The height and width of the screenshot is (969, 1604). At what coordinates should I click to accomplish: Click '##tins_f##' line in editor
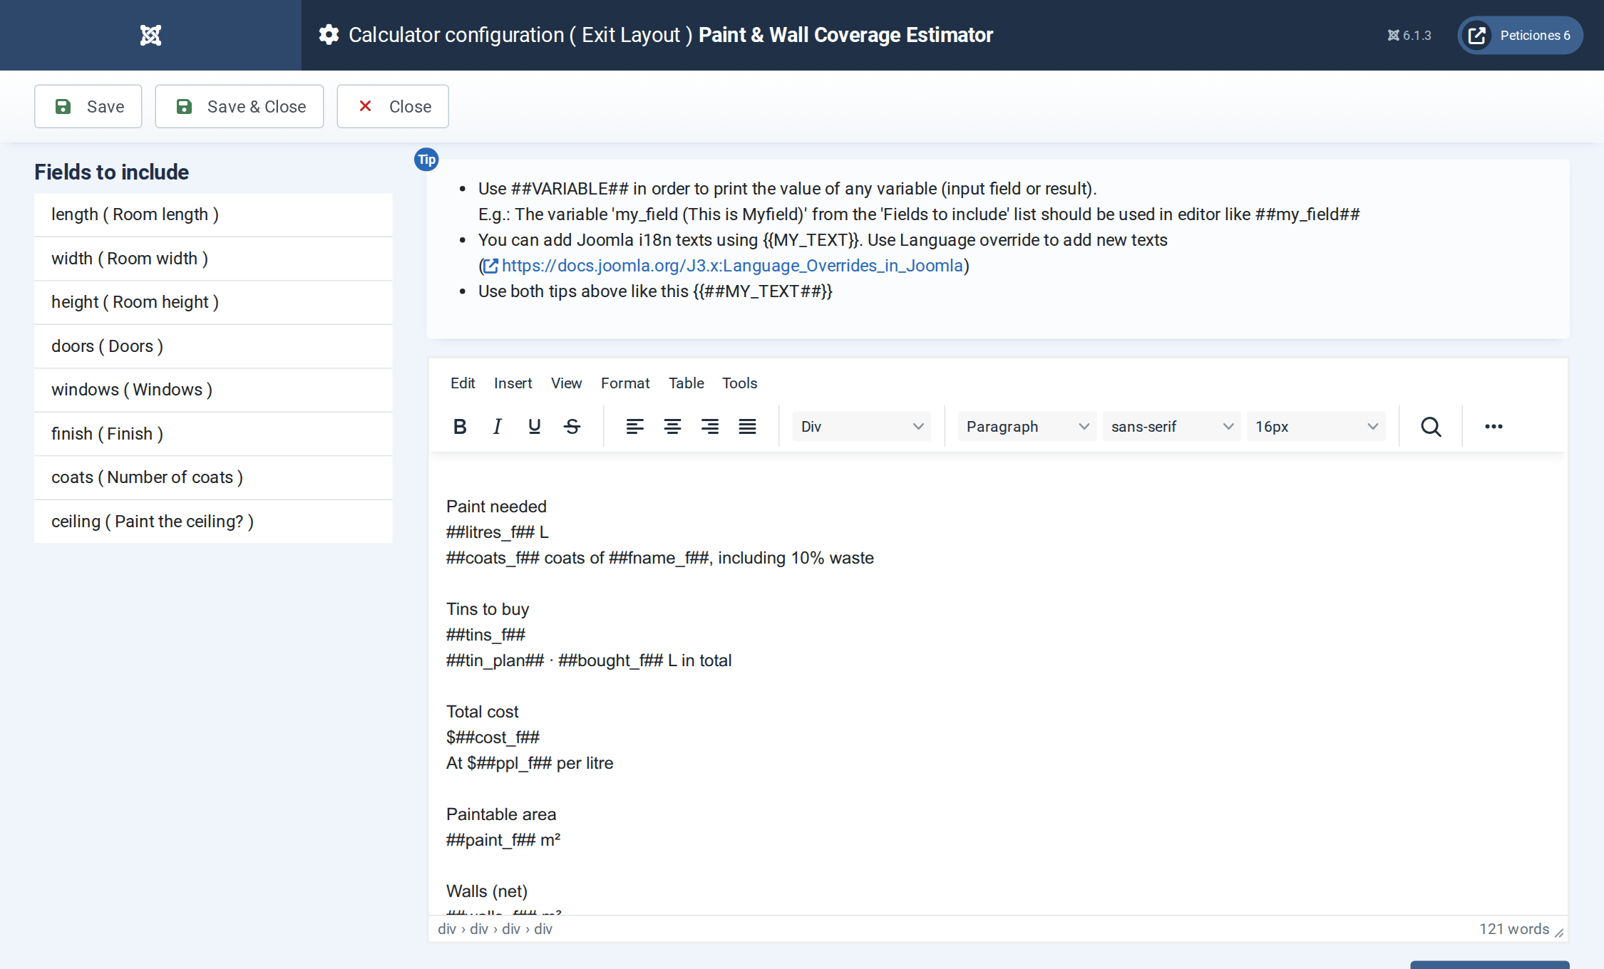coord(485,635)
